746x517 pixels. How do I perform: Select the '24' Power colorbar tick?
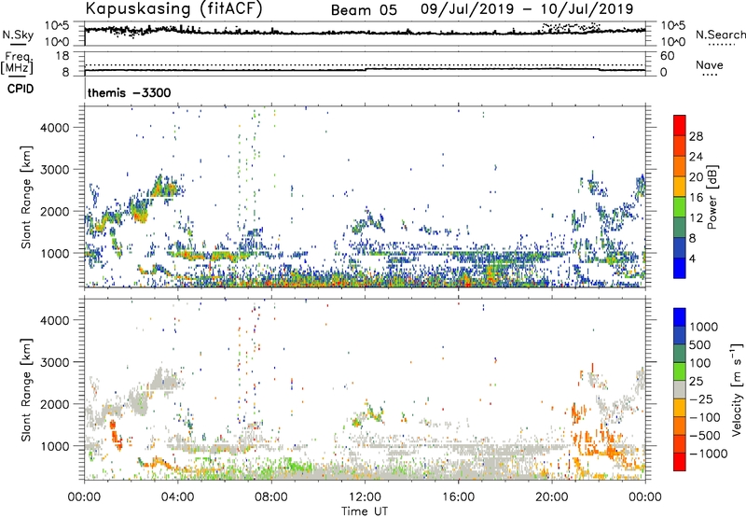click(x=696, y=157)
